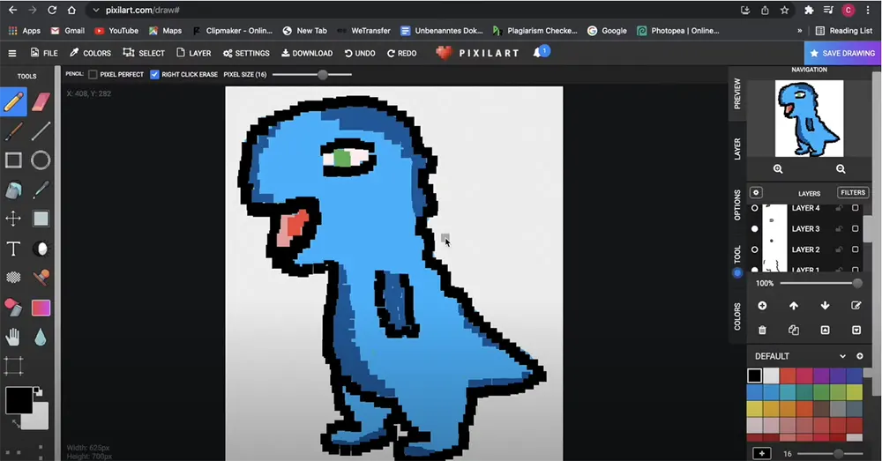Select the Stamp tool
The width and height of the screenshot is (882, 461).
pos(41,278)
